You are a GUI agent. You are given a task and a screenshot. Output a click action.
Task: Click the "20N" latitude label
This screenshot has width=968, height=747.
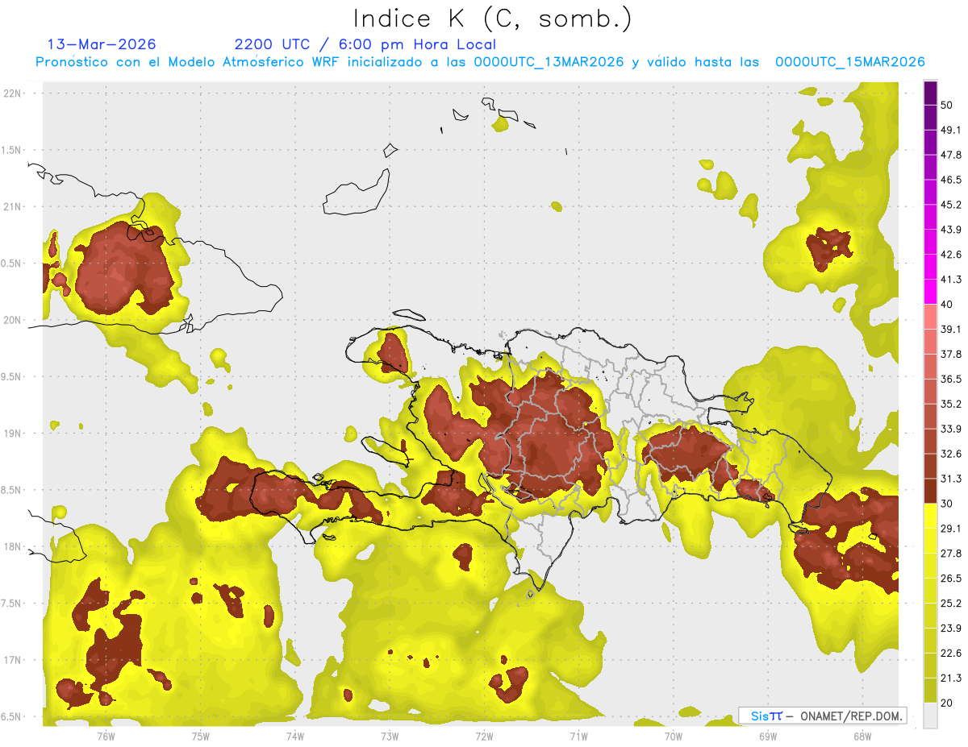(11, 320)
